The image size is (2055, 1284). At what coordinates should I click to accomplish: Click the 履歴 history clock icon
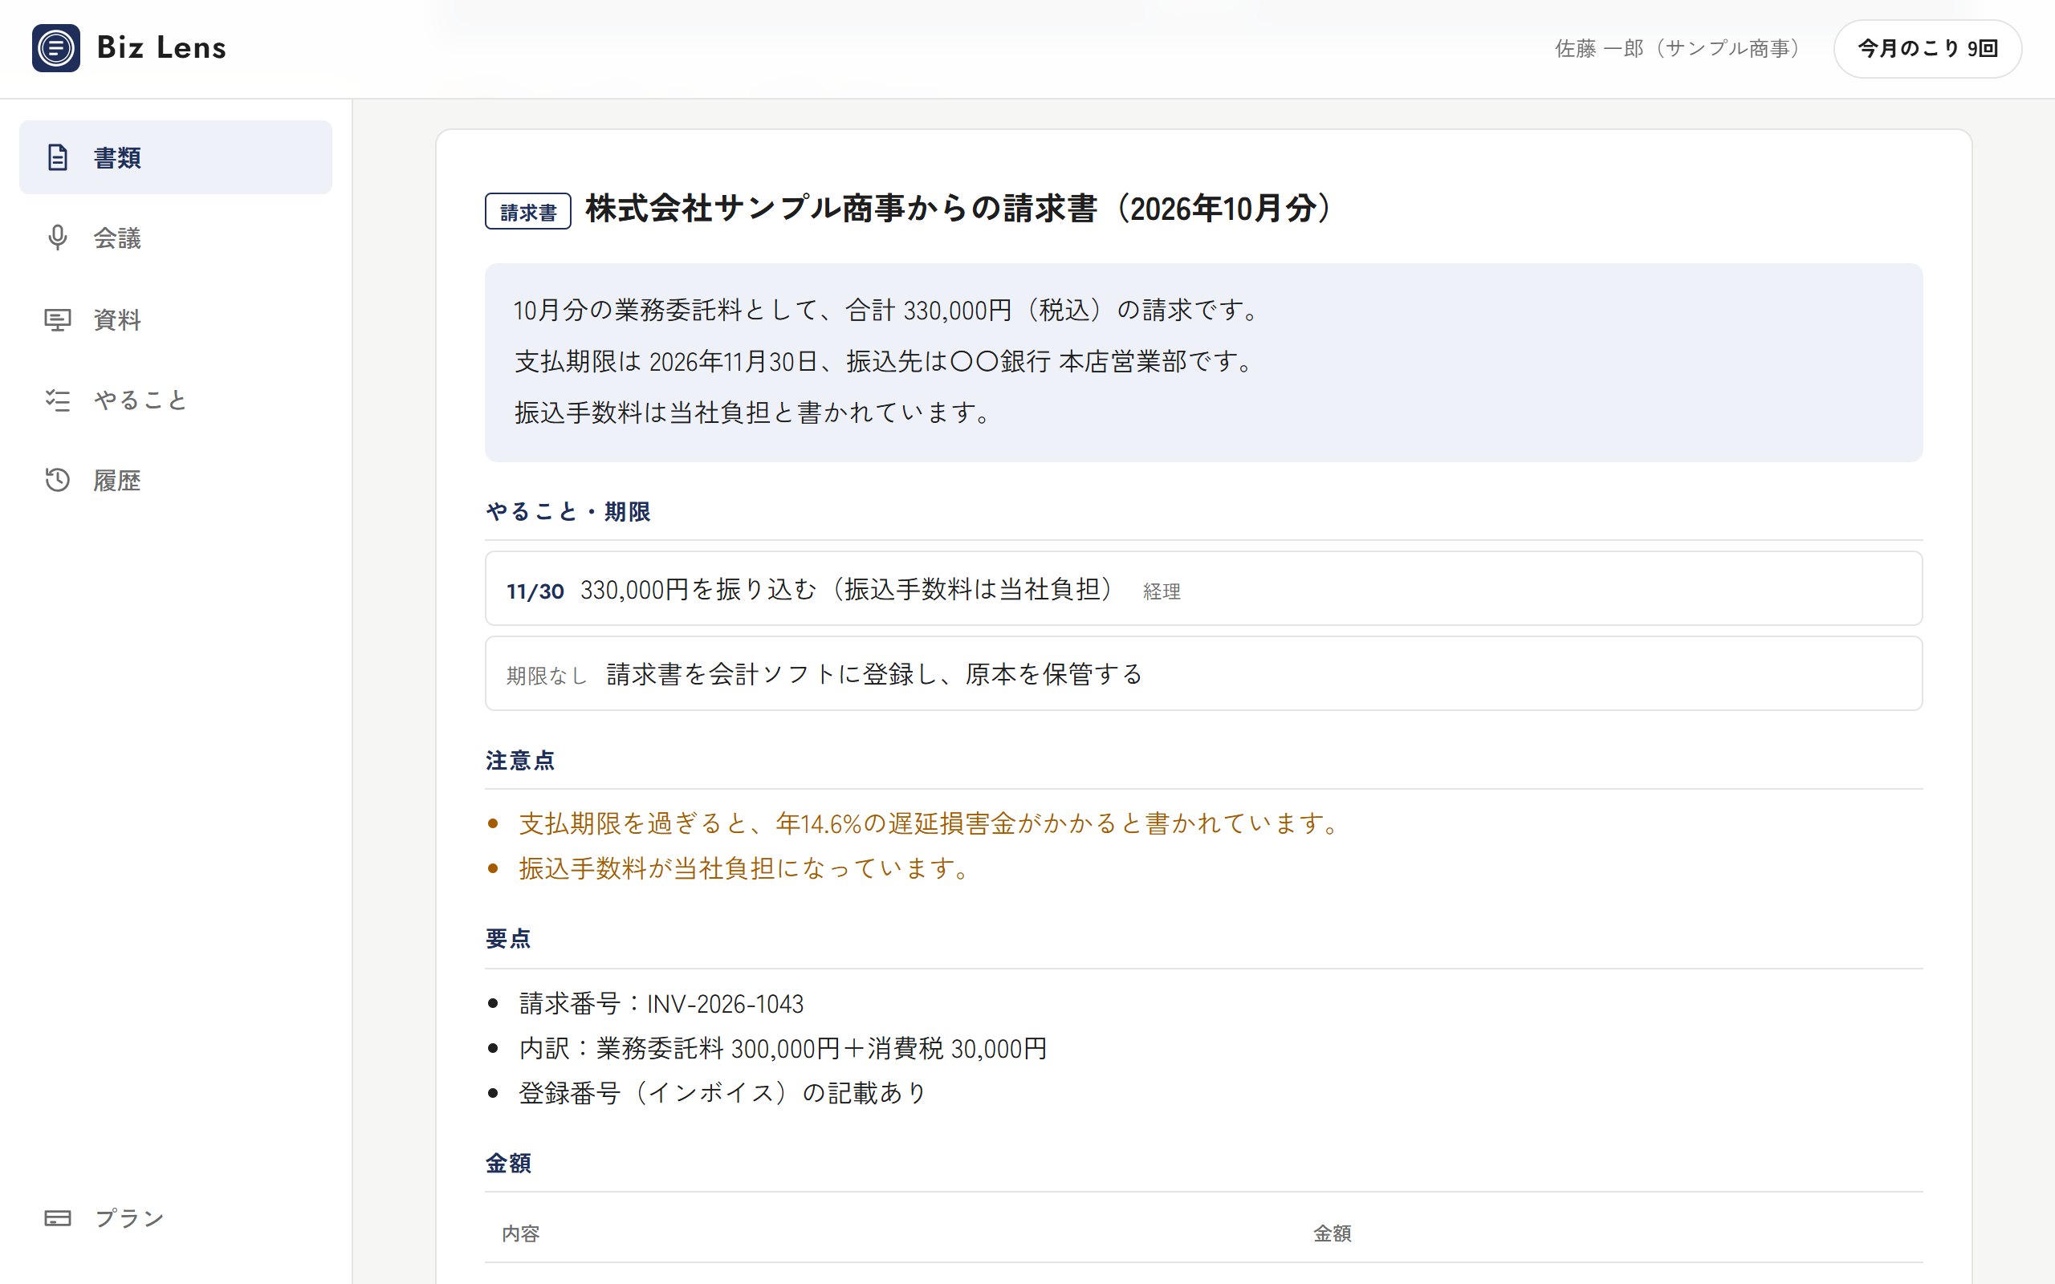coord(58,480)
